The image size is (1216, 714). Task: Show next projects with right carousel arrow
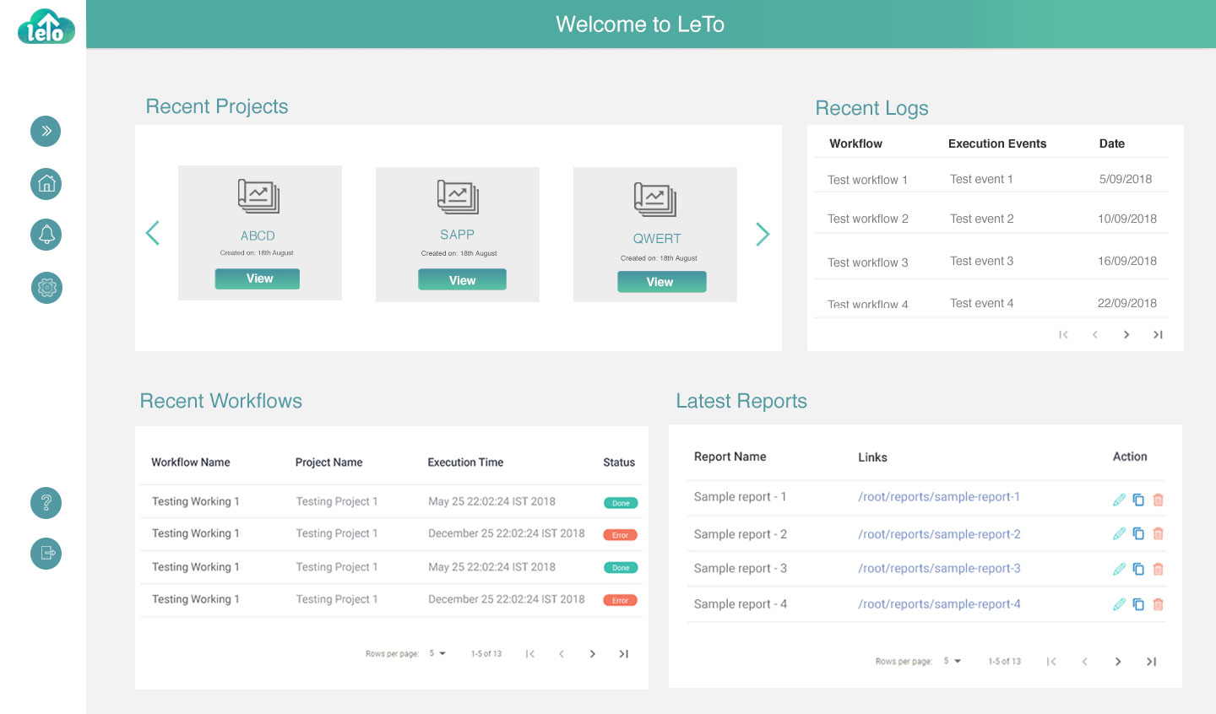(763, 234)
